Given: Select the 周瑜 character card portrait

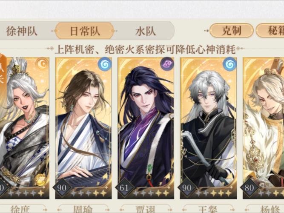Looking at the screenshot, I should pyautogui.click(x=83, y=128).
